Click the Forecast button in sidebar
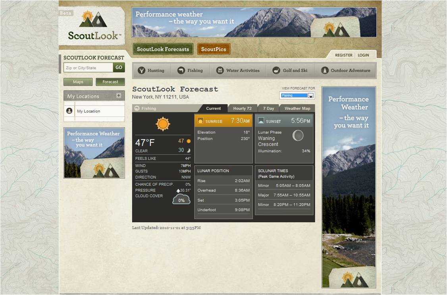 110,82
